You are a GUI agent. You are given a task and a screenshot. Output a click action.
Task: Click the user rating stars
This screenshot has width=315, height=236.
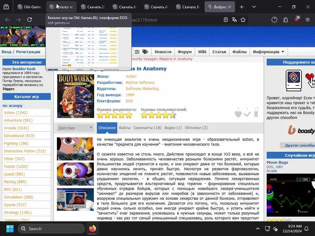(x=158, y=116)
